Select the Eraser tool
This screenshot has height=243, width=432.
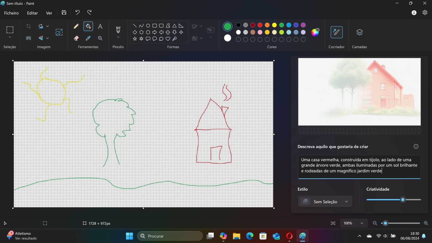click(76, 38)
